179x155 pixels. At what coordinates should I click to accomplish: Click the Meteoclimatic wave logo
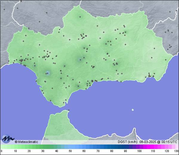(8, 139)
